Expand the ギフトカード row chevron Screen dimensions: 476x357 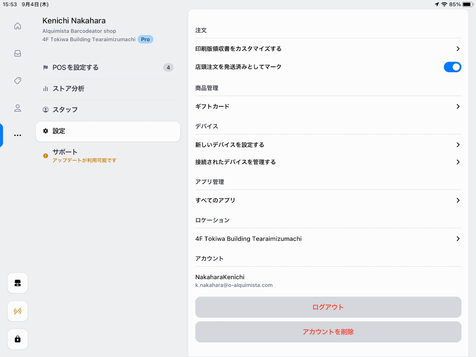pyautogui.click(x=458, y=106)
